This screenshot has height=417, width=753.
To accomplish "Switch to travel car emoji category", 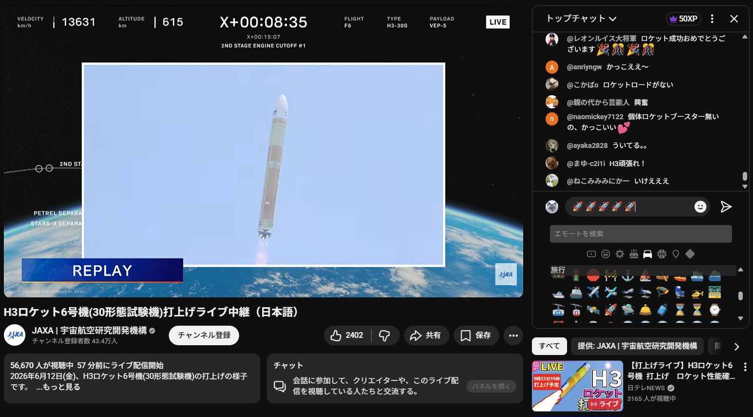I will tap(648, 254).
